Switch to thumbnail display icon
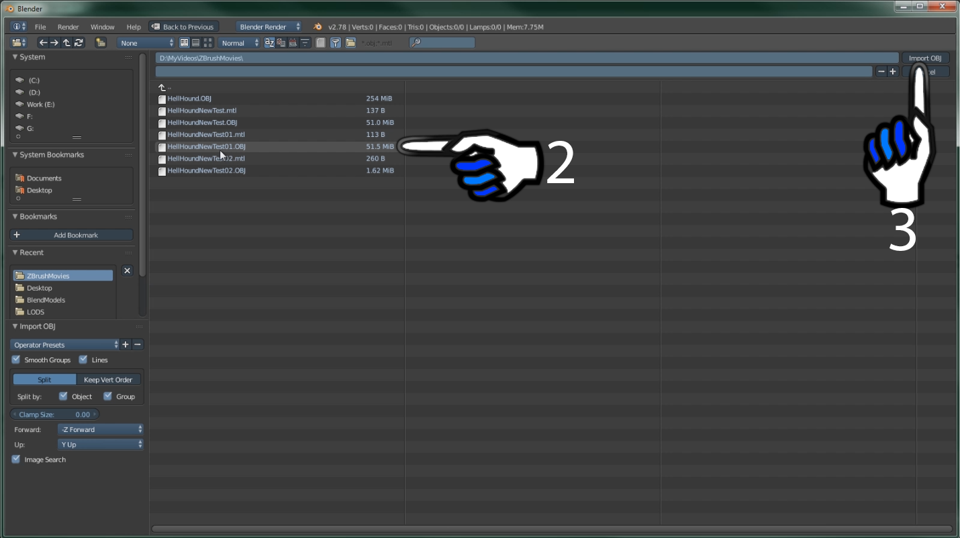Image resolution: width=960 pixels, height=538 pixels. (x=207, y=43)
